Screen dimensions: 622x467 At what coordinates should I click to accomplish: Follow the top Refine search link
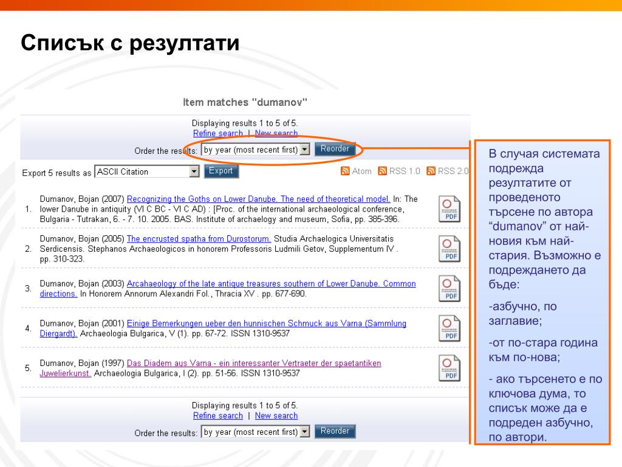click(218, 133)
